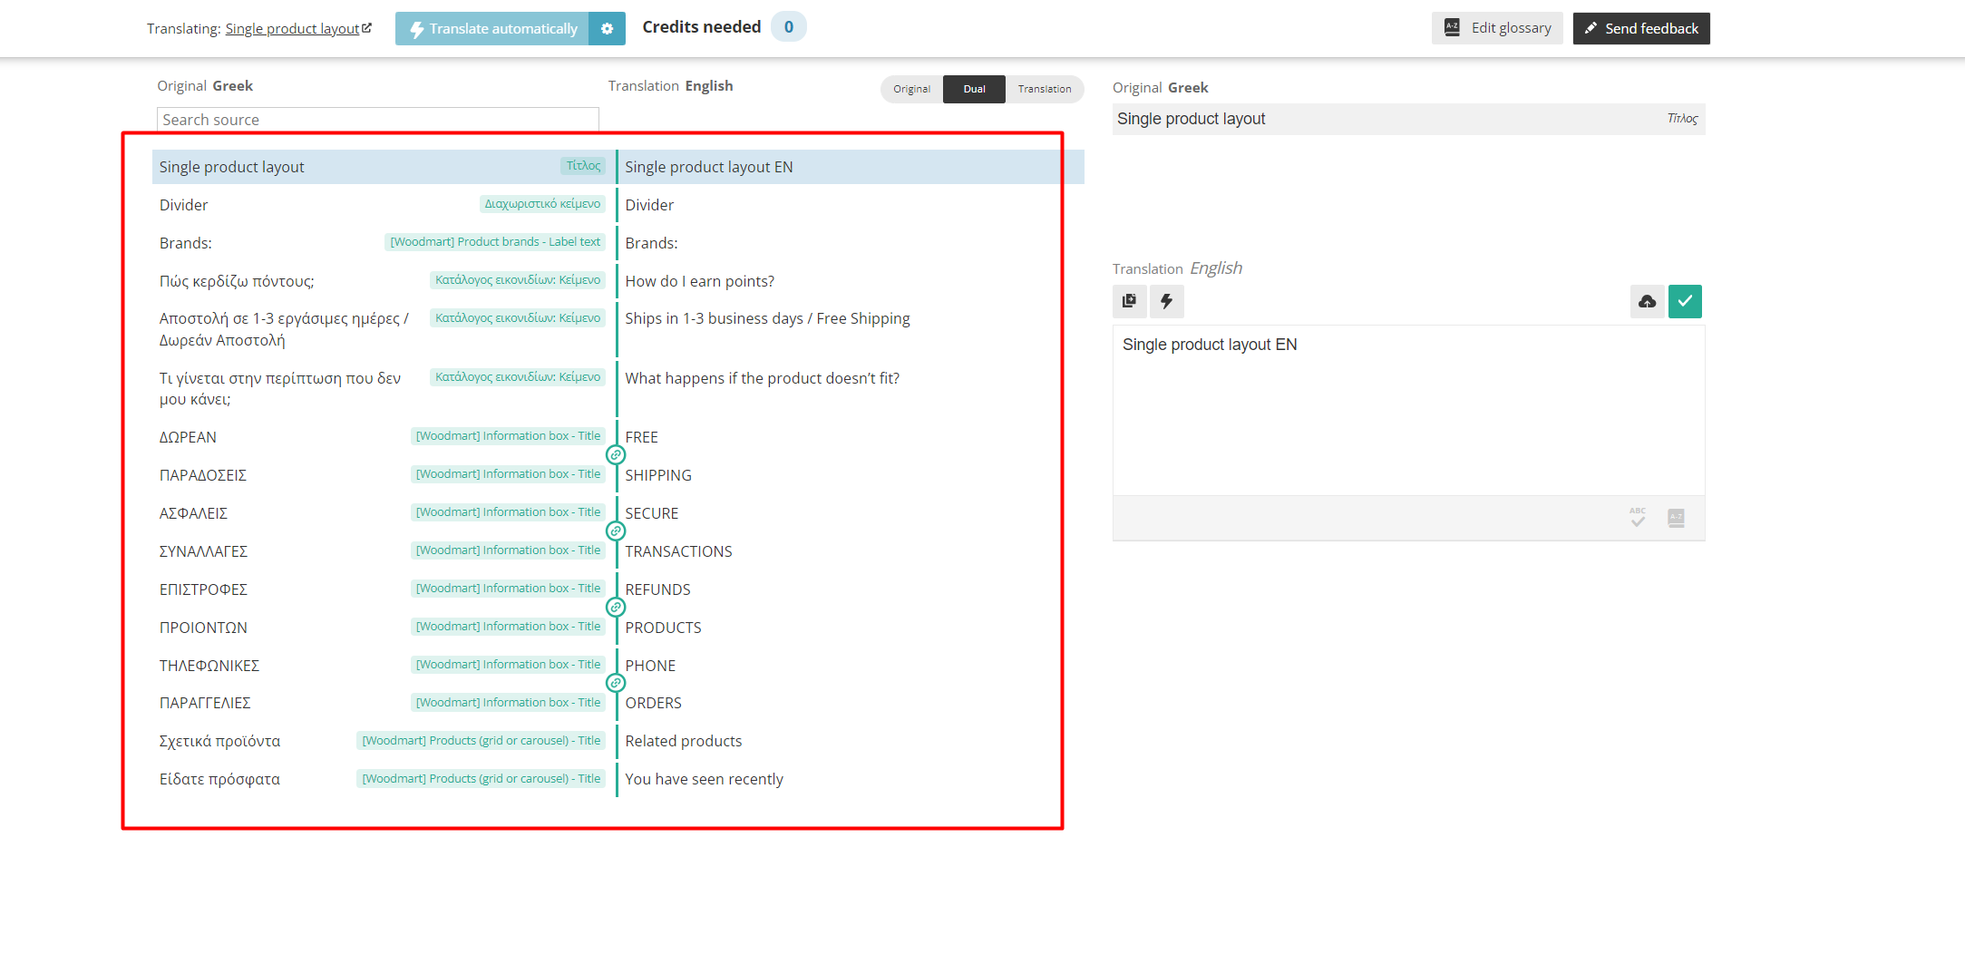Click the 'REFUNDS' translation text
Image resolution: width=1965 pixels, height=964 pixels.
[658, 589]
